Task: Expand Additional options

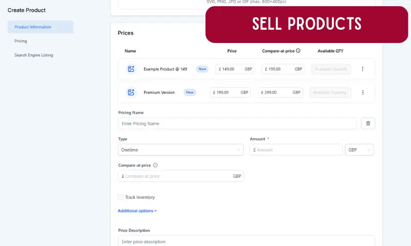Action: [137, 211]
